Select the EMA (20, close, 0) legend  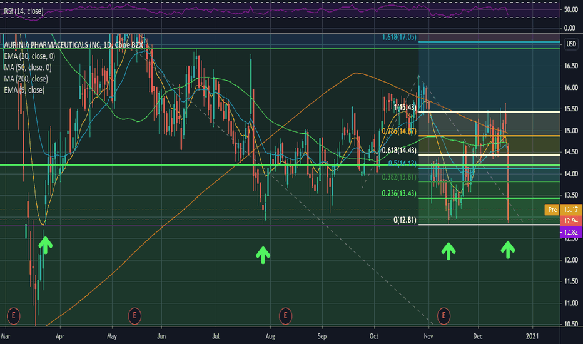[29, 56]
